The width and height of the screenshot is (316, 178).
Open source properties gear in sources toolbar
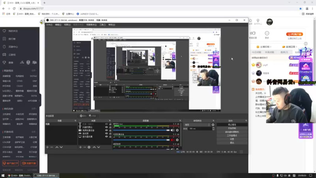pyautogui.click(x=89, y=147)
